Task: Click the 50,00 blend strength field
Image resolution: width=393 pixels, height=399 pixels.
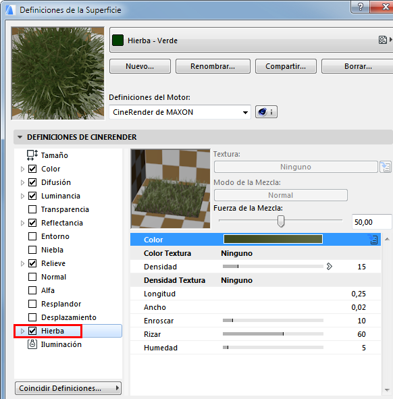Action: 371,222
